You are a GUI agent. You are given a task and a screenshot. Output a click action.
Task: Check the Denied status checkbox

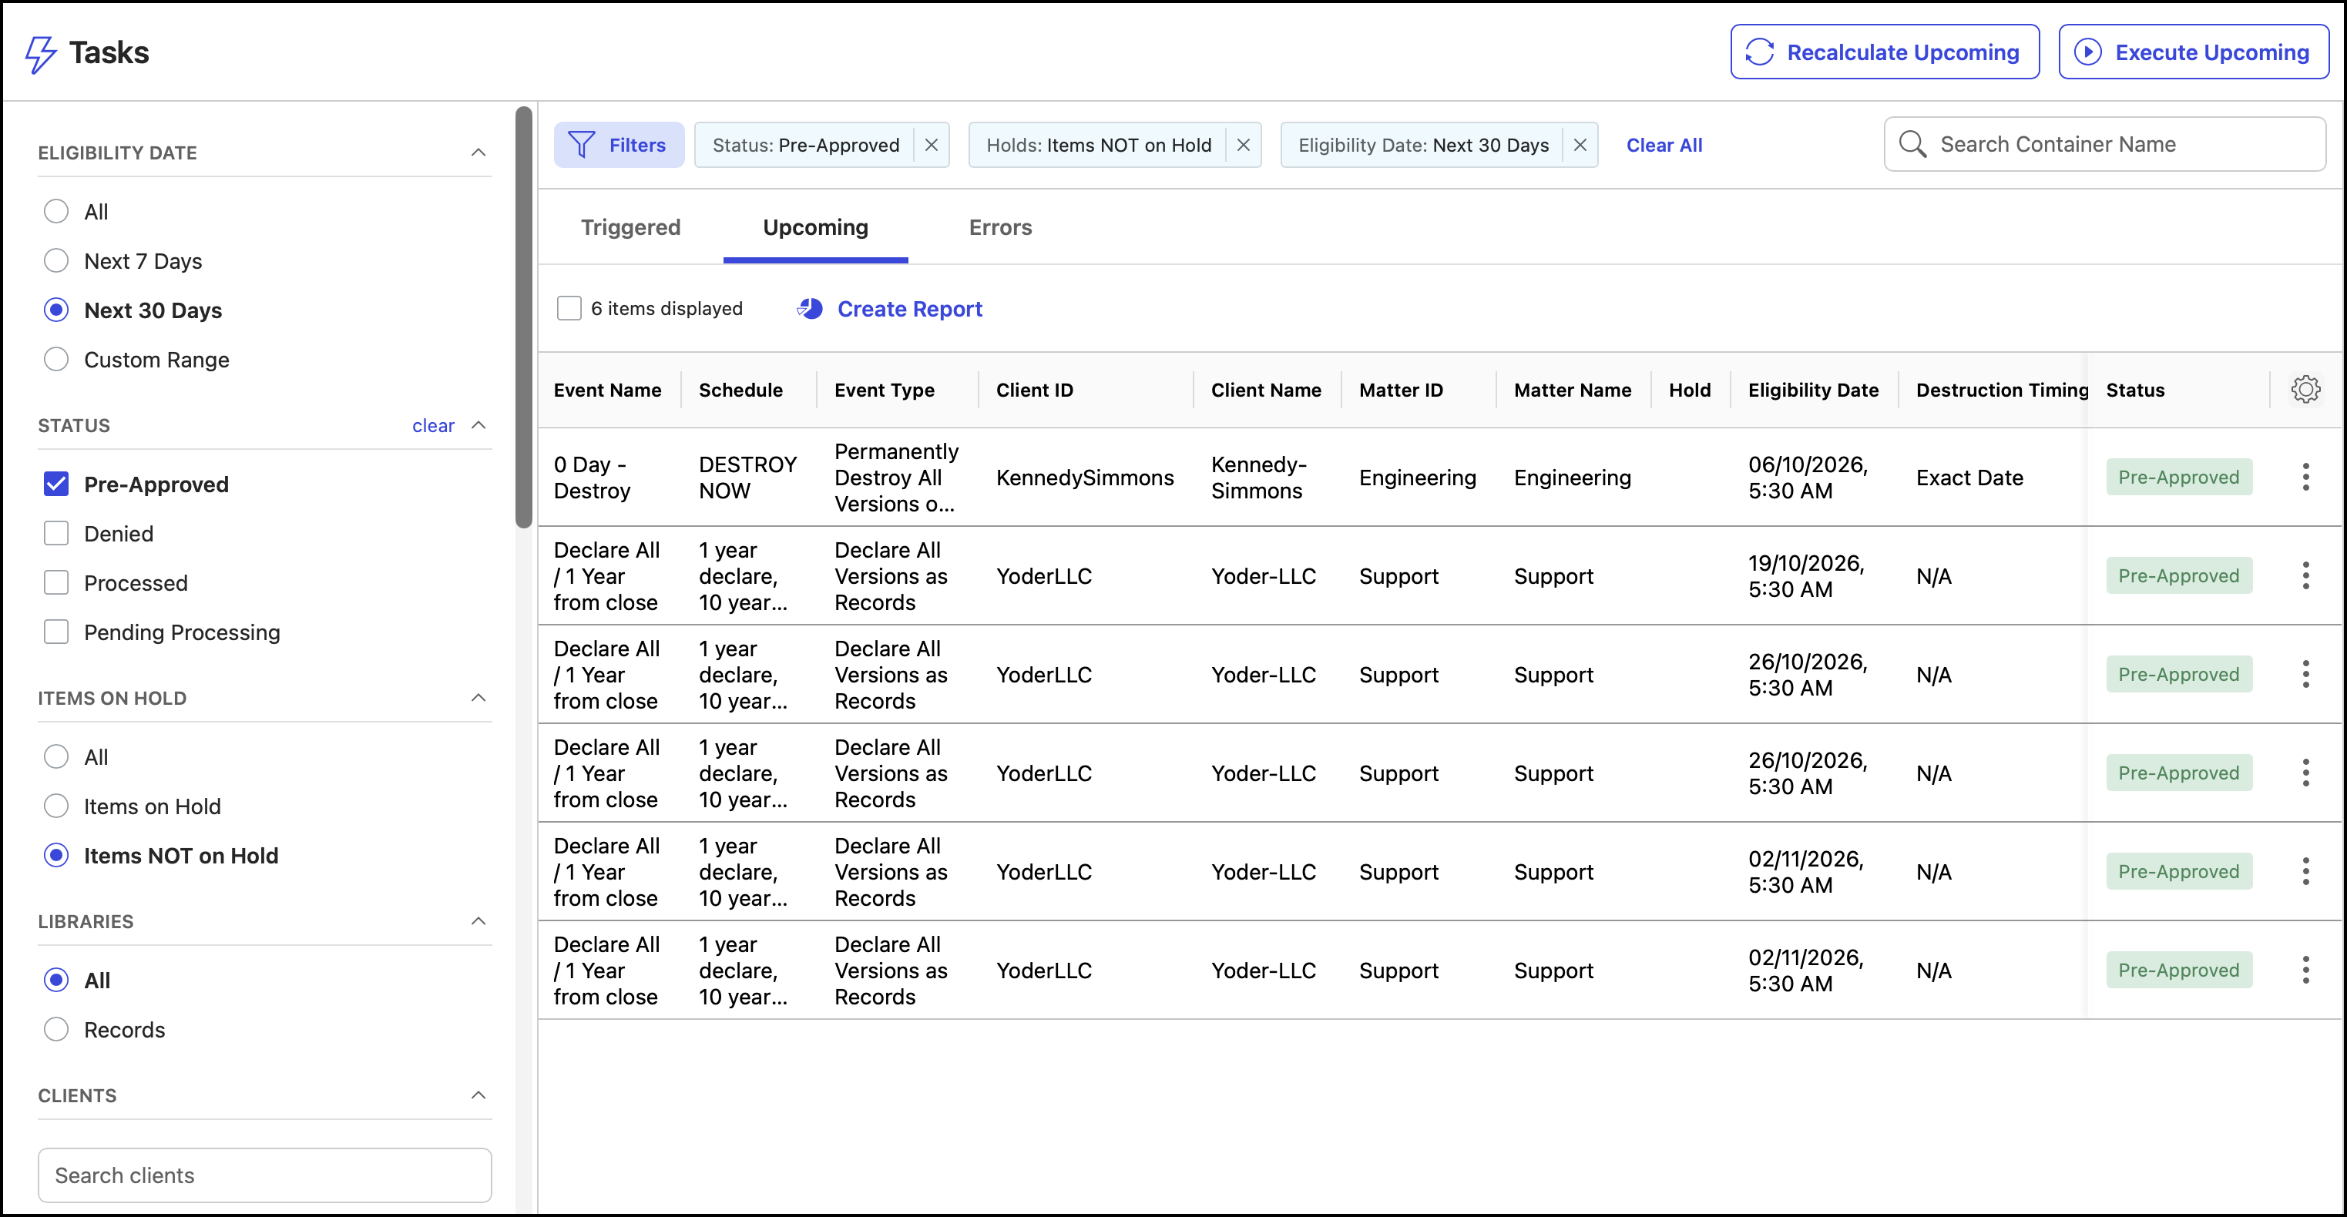point(56,533)
